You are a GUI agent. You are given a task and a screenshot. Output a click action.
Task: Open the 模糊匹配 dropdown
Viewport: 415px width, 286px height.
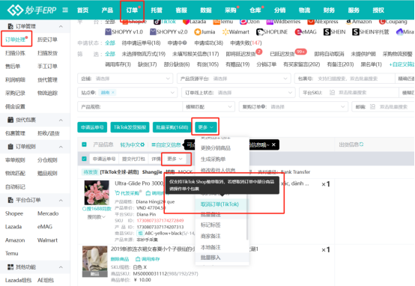[x=208, y=107]
